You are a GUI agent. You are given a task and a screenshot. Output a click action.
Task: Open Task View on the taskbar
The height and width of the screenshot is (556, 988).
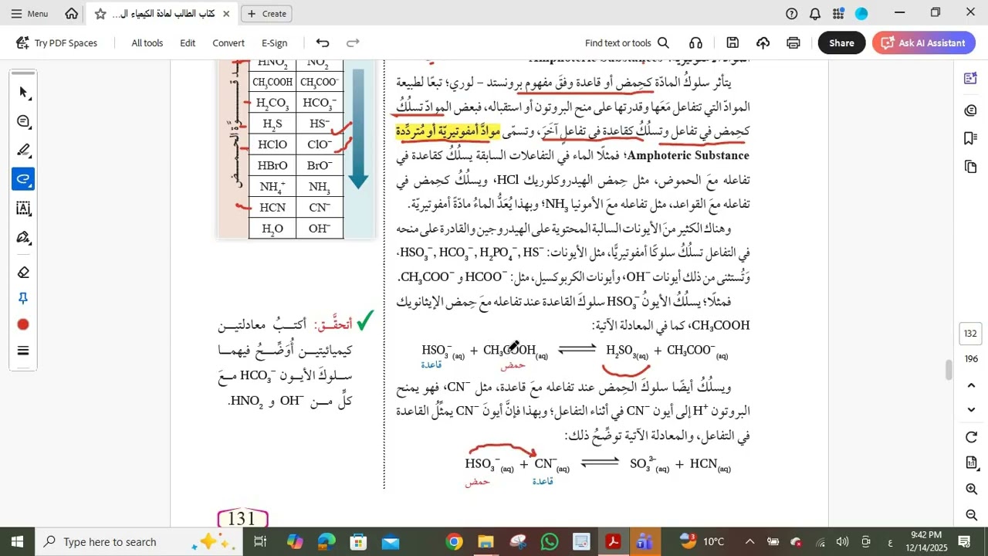(x=261, y=541)
